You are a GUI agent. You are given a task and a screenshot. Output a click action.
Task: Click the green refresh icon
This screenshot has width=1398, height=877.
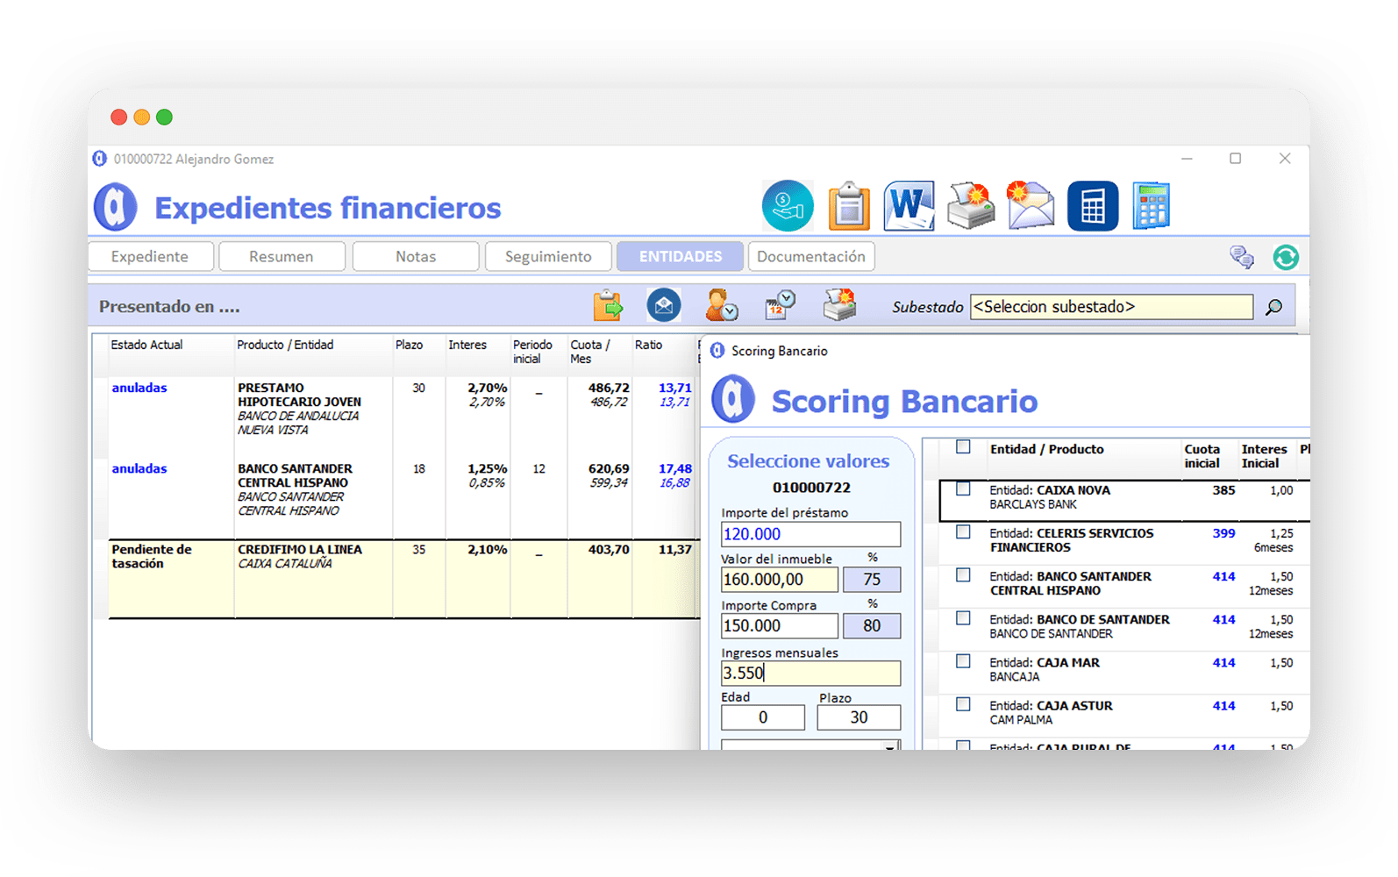1286,257
